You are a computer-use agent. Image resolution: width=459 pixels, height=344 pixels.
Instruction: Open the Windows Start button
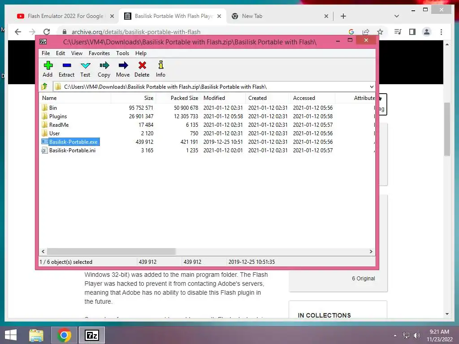point(11,335)
